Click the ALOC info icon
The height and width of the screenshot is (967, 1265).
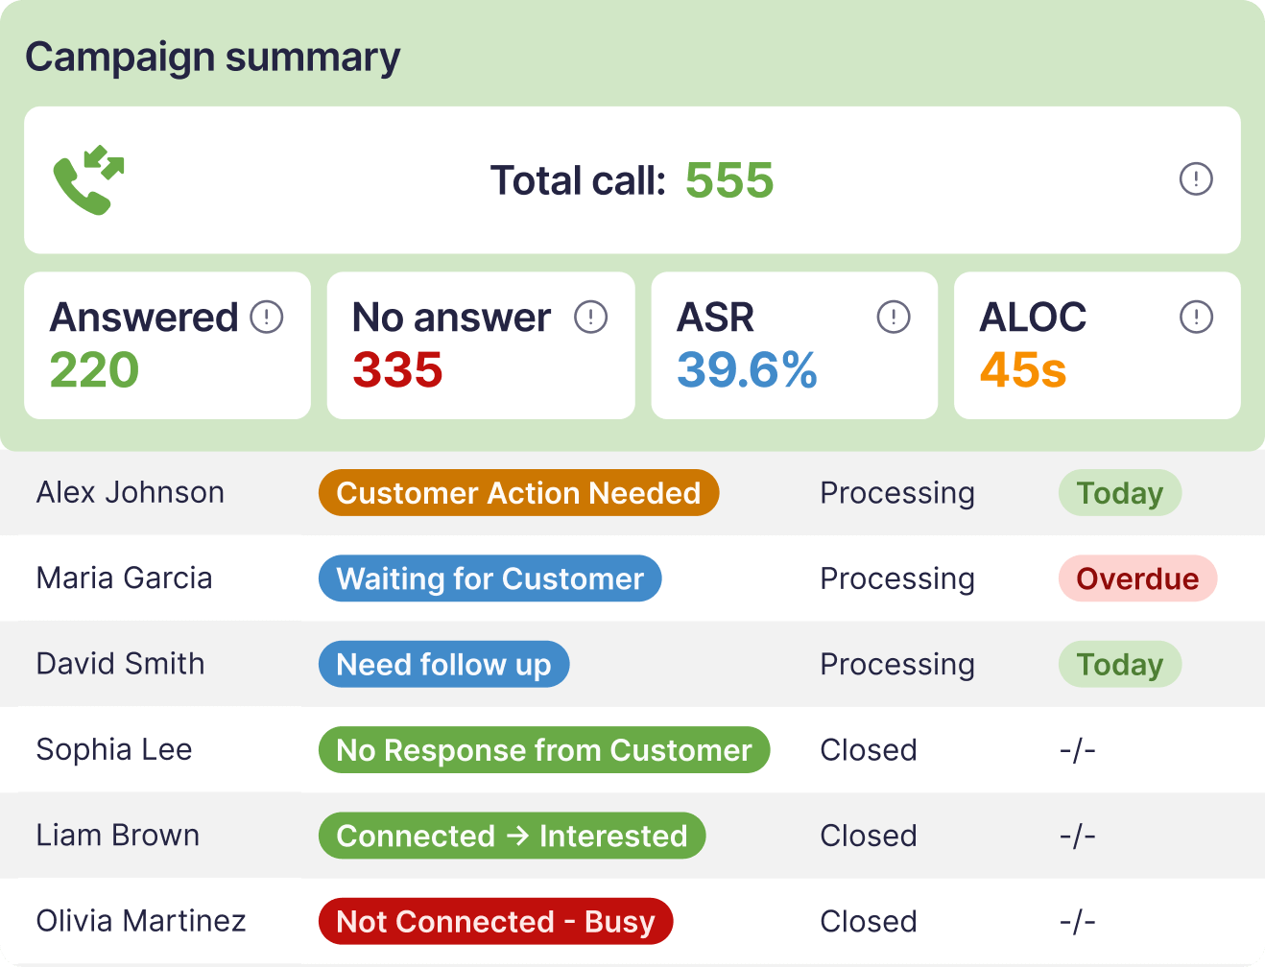(x=1194, y=316)
